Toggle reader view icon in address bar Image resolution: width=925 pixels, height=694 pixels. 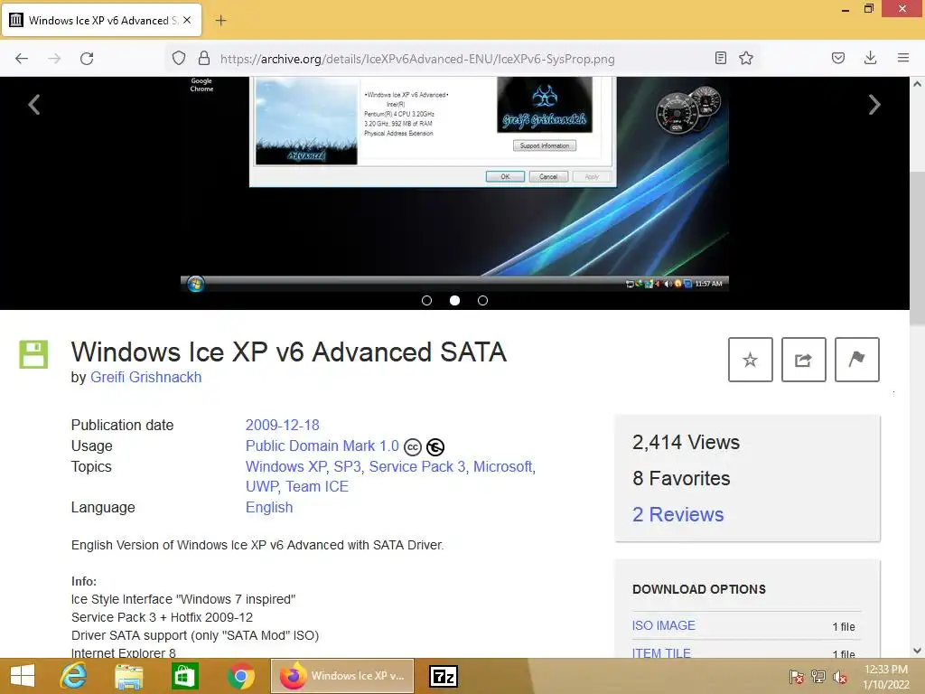[720, 58]
